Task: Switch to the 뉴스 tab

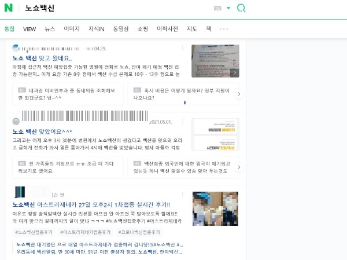Action: (50, 29)
